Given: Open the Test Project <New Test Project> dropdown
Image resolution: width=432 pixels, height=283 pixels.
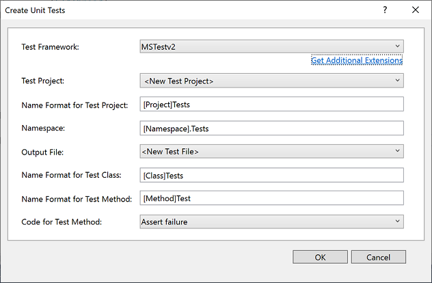Looking at the screenshot, I should [271, 81].
